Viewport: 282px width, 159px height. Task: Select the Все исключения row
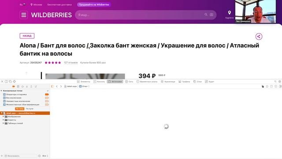tap(25, 98)
